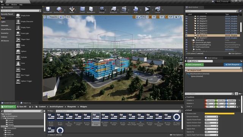
Task: Start the level with the Play icon
Action: coord(148,9)
